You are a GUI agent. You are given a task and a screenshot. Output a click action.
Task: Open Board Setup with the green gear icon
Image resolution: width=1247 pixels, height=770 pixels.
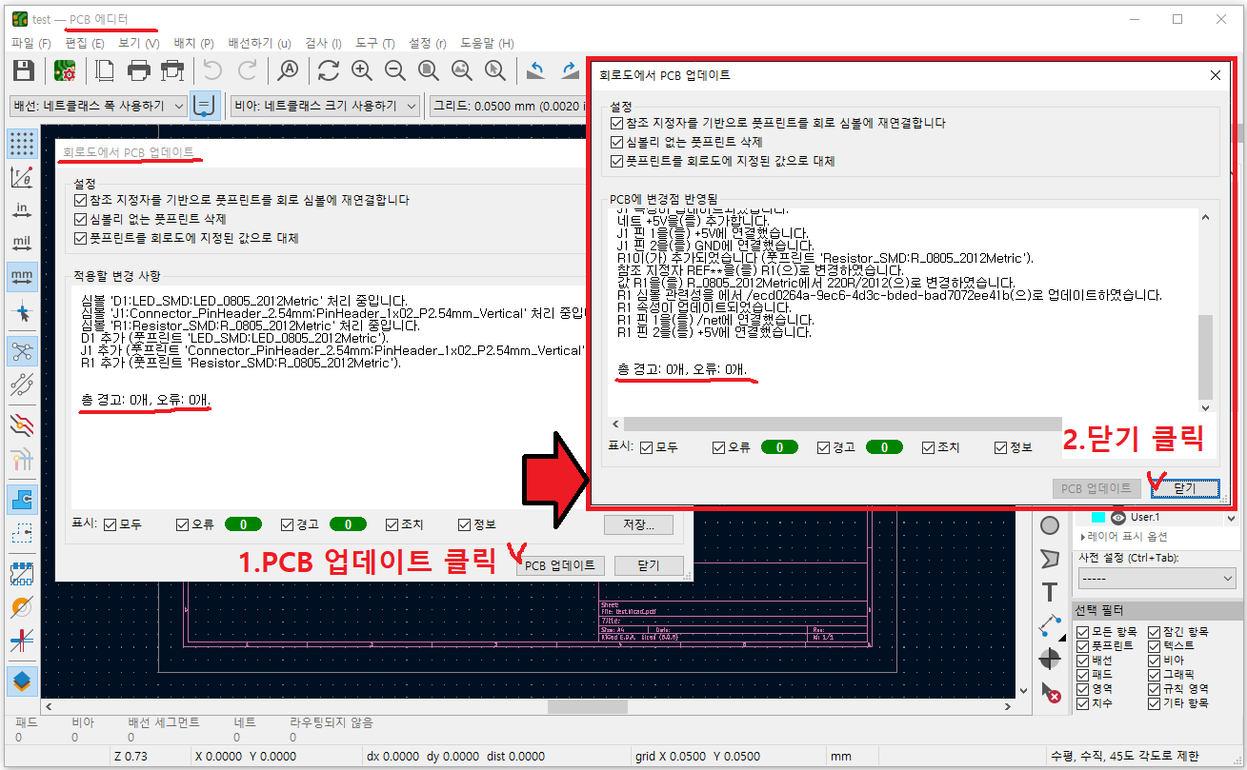[x=65, y=70]
